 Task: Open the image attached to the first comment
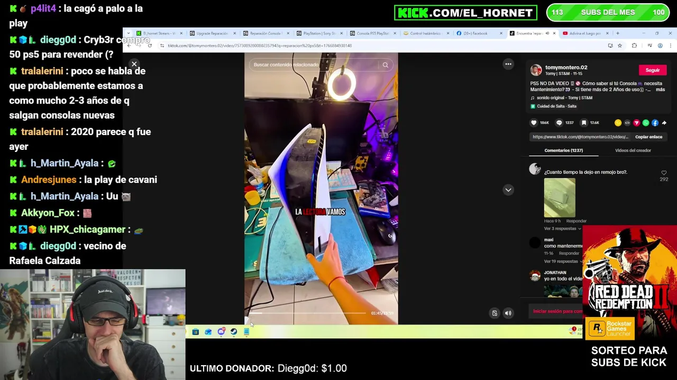(560, 197)
